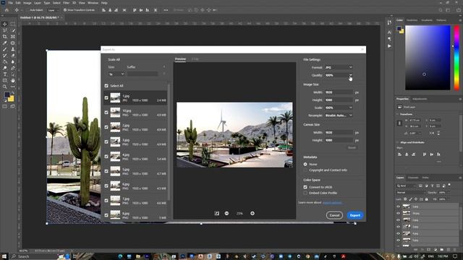Toggle the Select All checkbox

point(106,86)
